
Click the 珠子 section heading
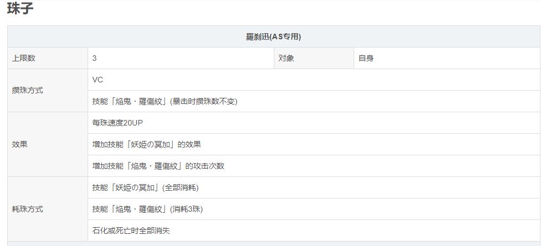(21, 9)
